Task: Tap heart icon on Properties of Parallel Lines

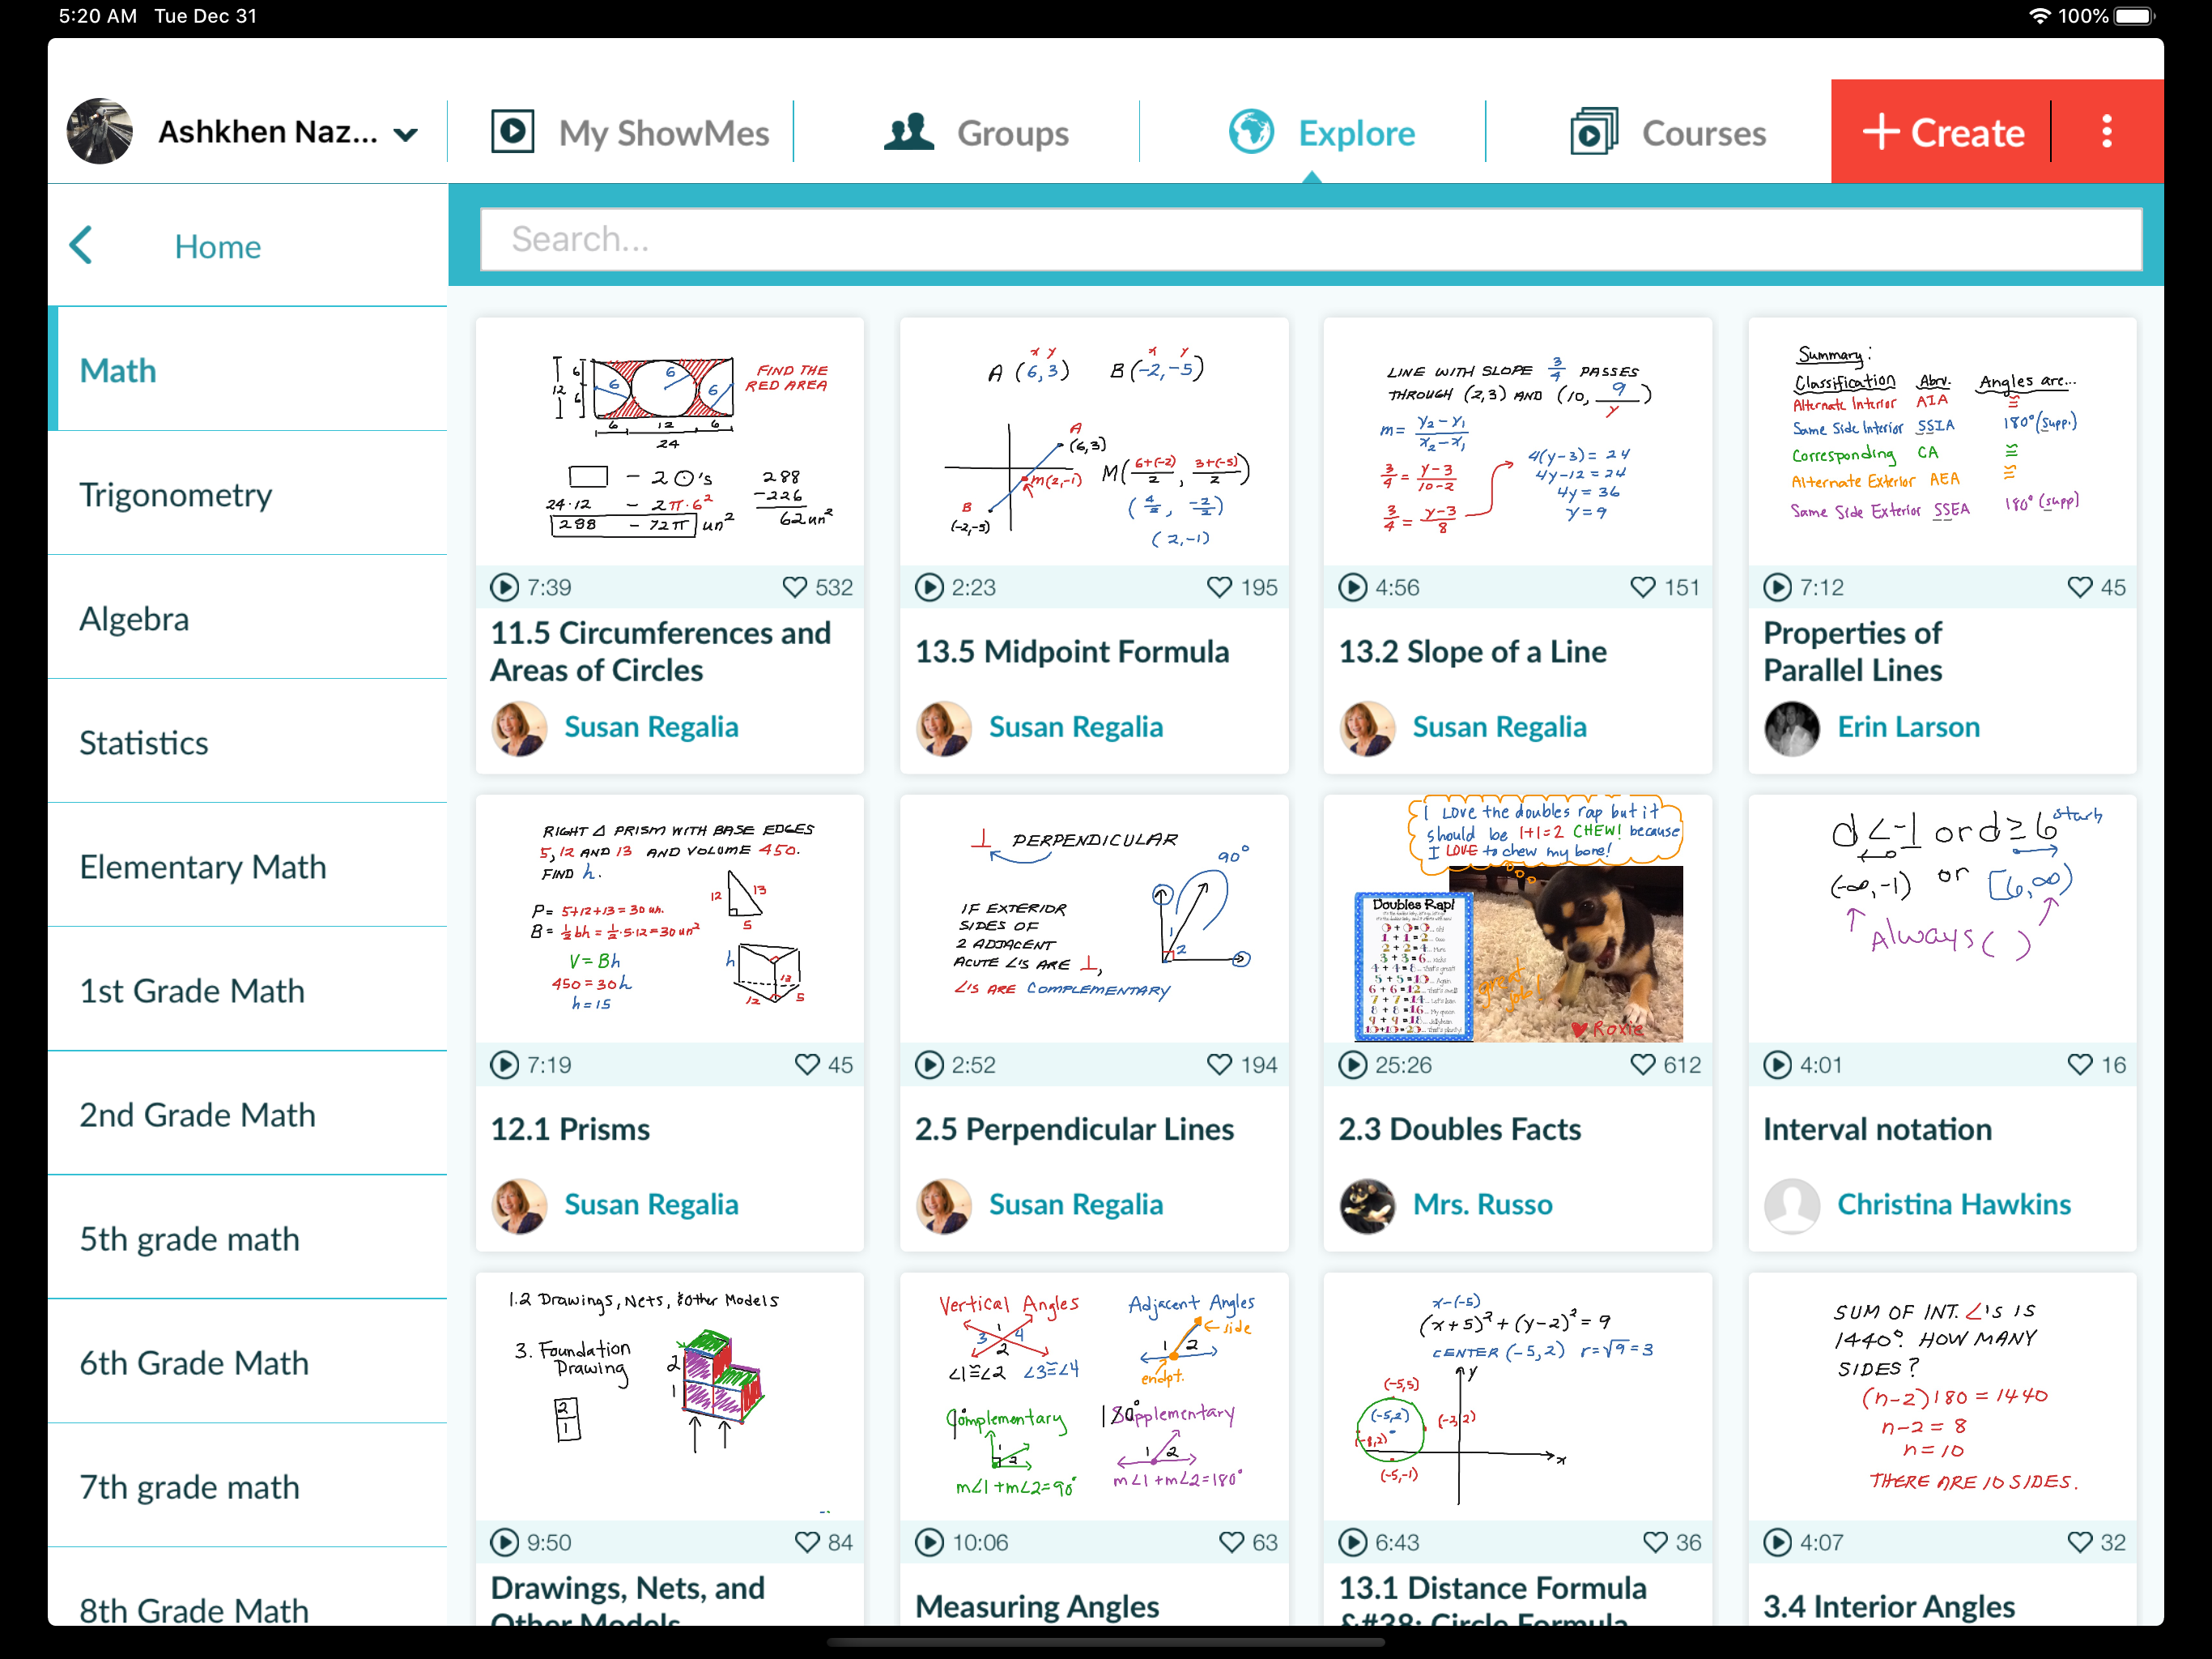Action: pyautogui.click(x=2079, y=587)
